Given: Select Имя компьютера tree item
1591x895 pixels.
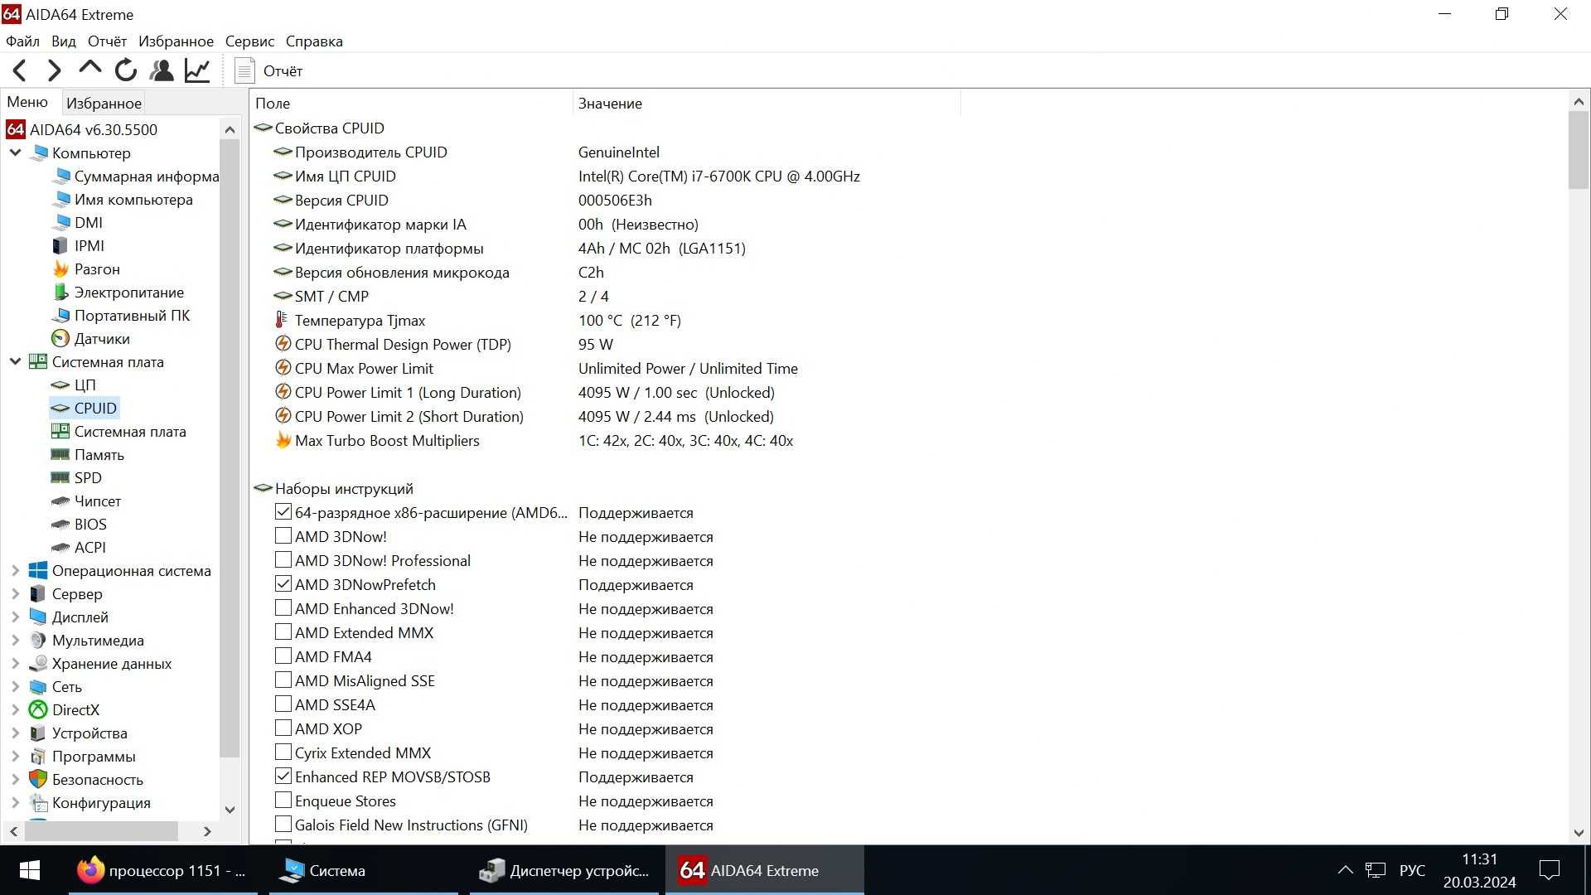Looking at the screenshot, I should 133,199.
